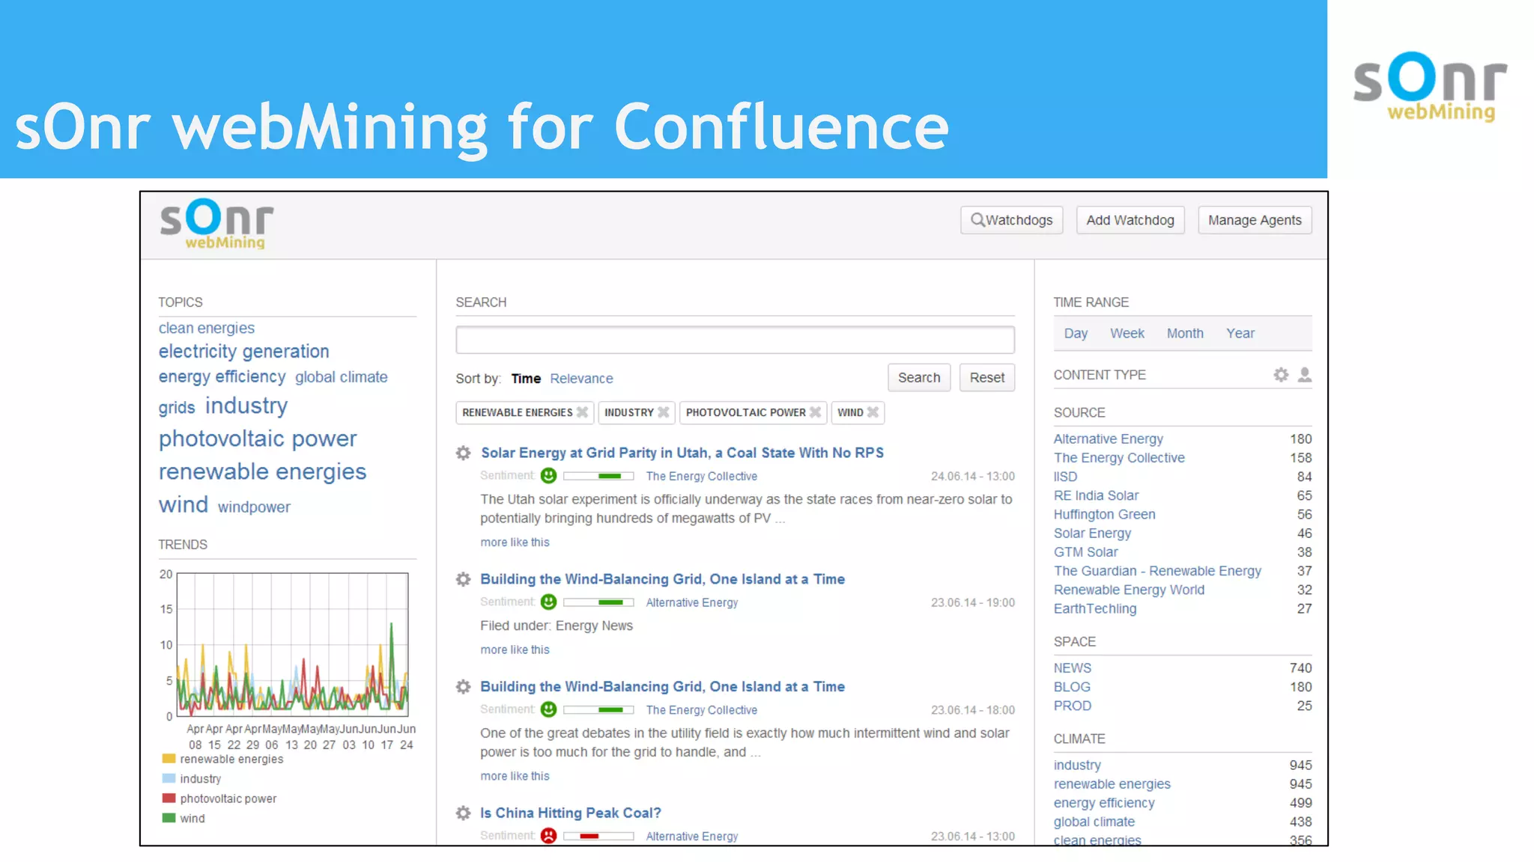
Task: Open article Solar Energy at Grid Parity in Utah
Action: click(682, 453)
